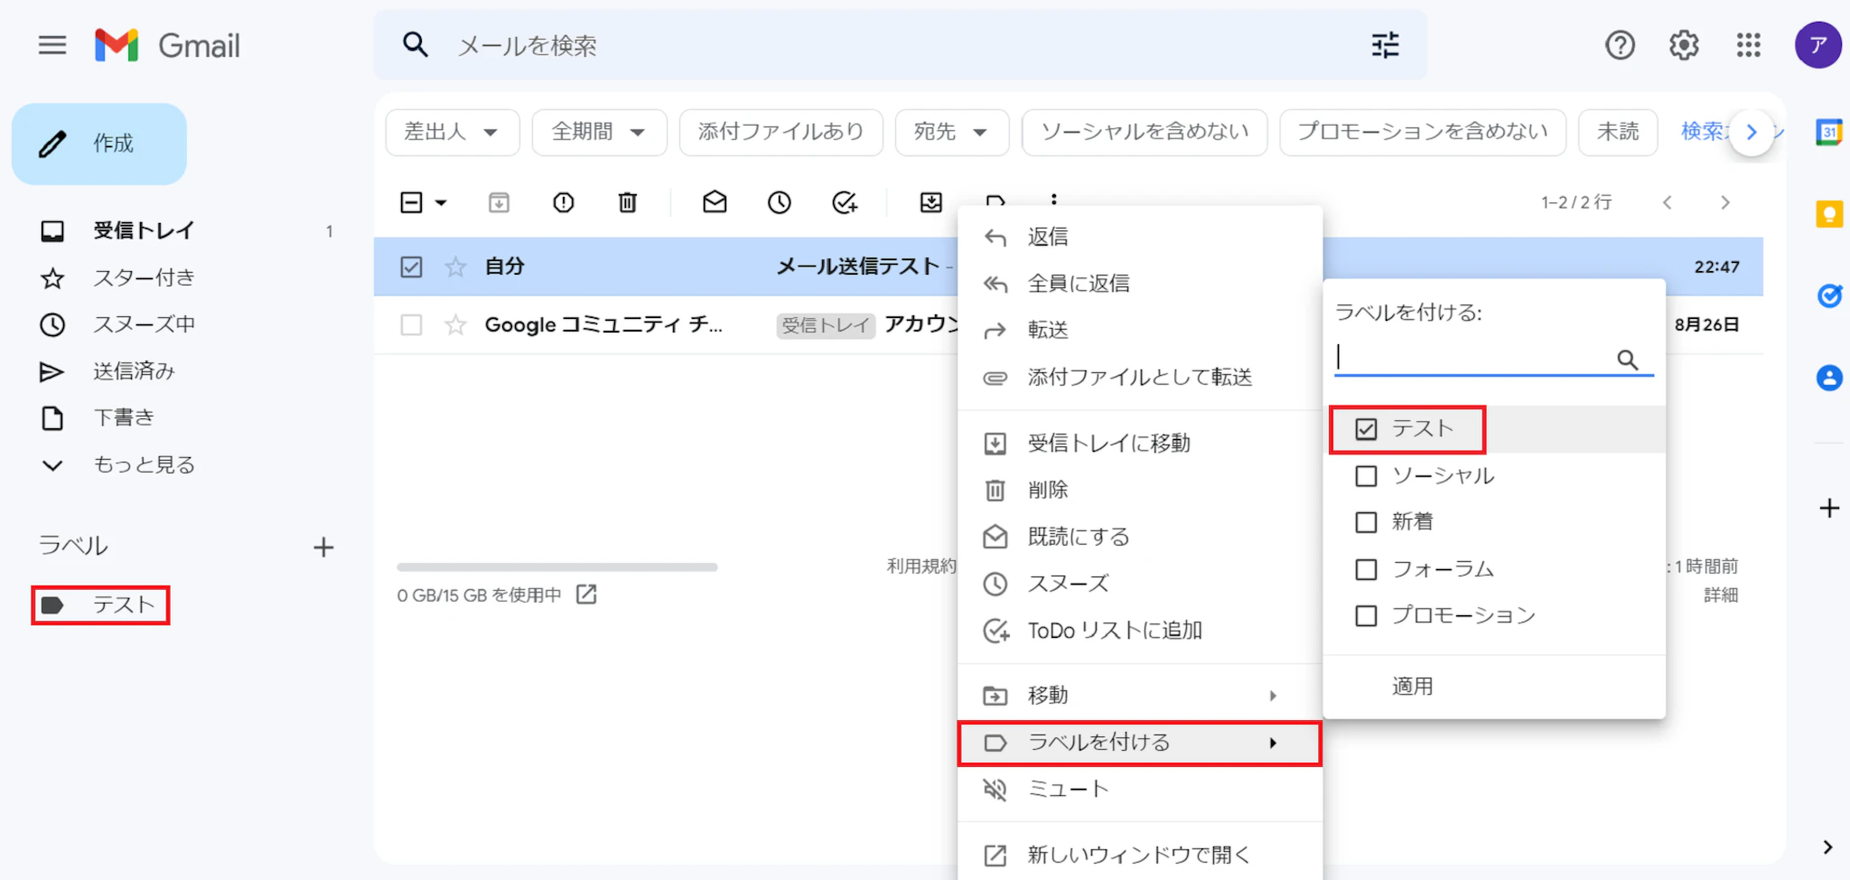Viewport: 1850px width, 880px height.
Task: Expand もっと見る in the sidebar
Action: 143,464
